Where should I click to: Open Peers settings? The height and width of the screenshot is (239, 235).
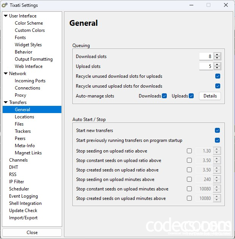point(20,138)
